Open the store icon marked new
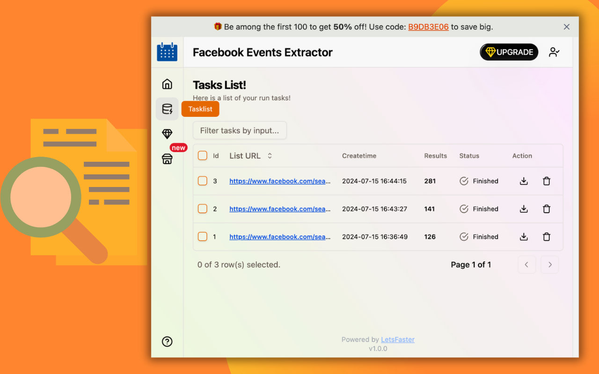 point(167,159)
